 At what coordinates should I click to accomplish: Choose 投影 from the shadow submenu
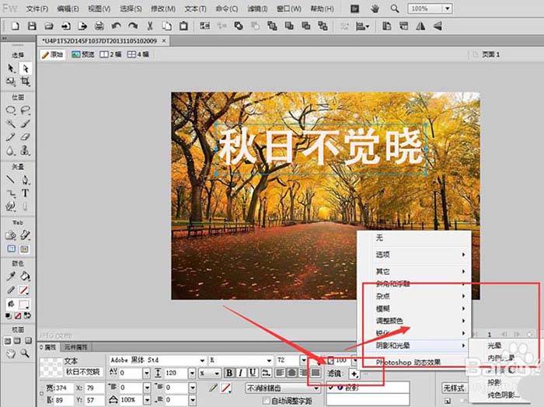click(x=494, y=382)
